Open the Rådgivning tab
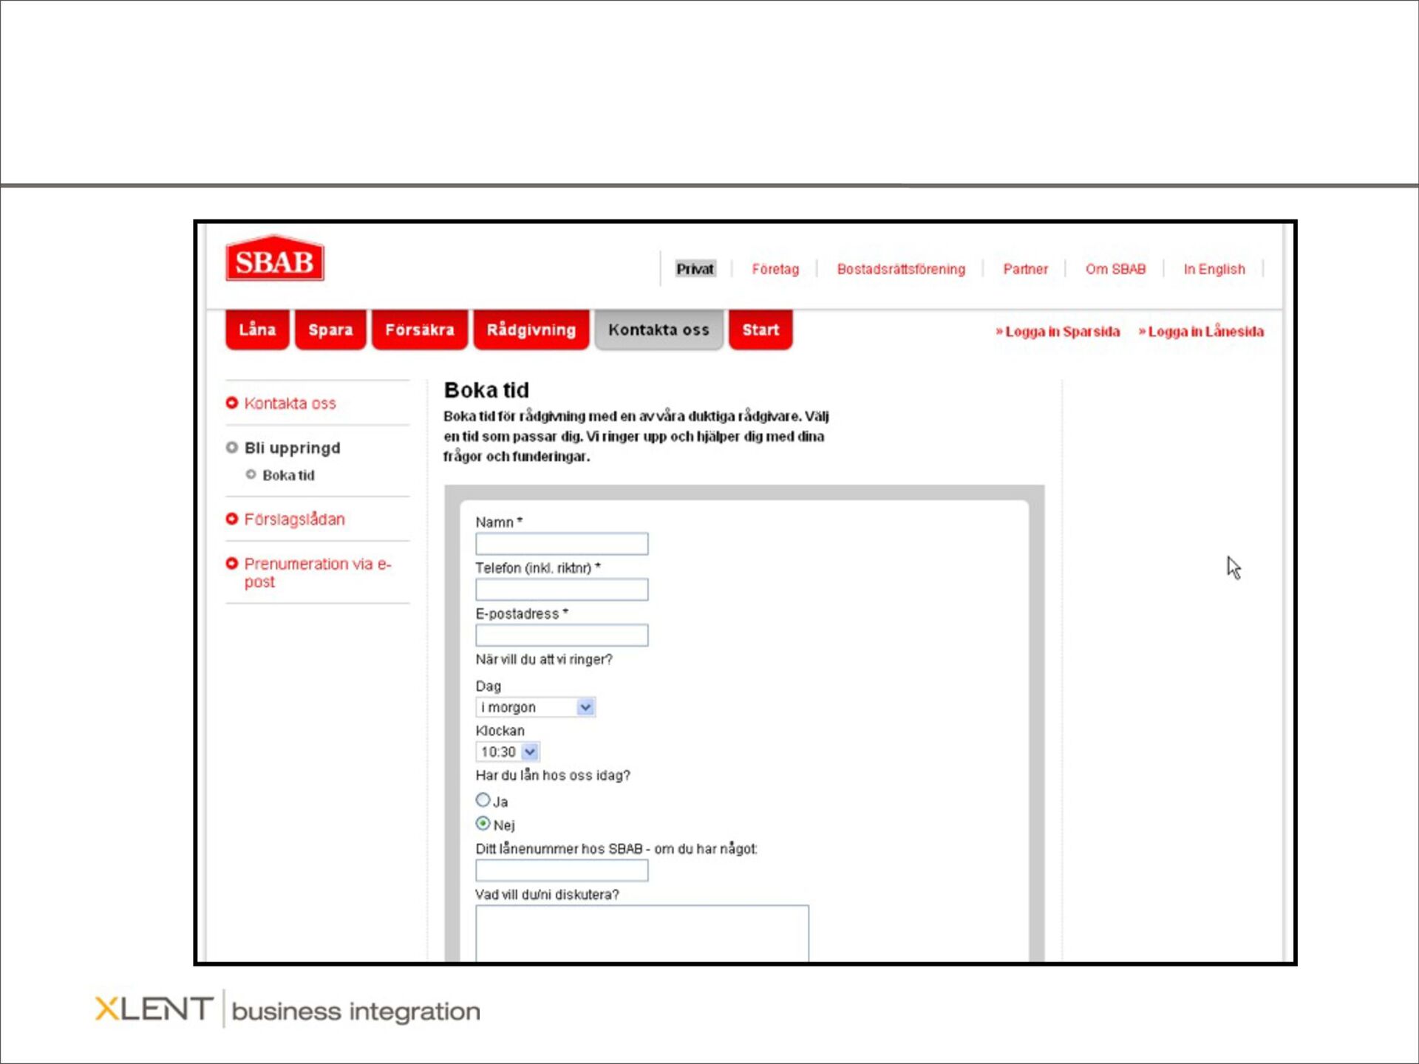This screenshot has height=1064, width=1419. coord(531,330)
